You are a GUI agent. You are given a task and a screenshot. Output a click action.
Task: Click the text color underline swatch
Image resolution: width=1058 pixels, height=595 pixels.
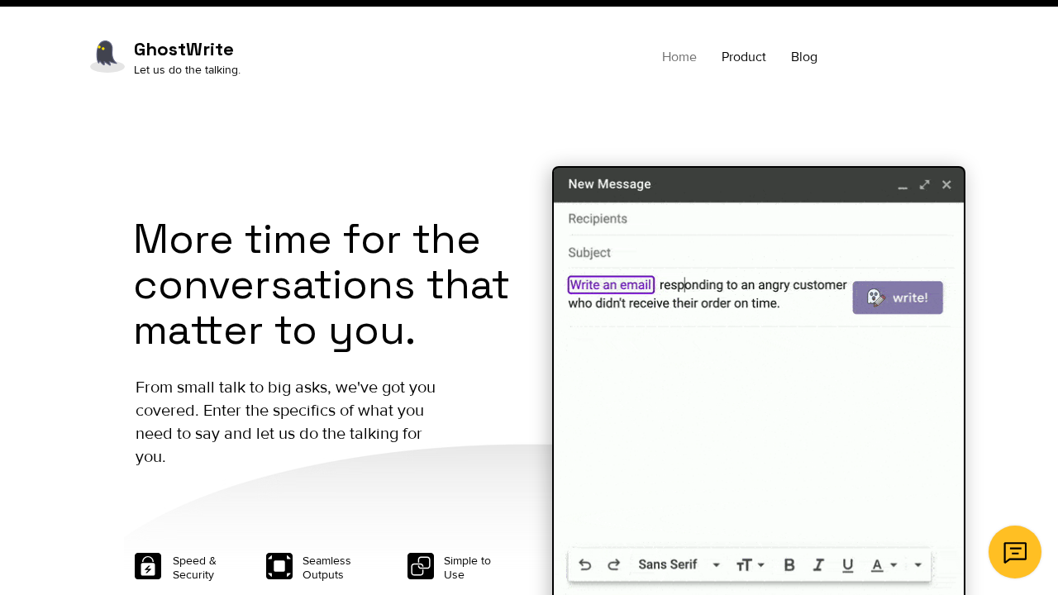877,570
